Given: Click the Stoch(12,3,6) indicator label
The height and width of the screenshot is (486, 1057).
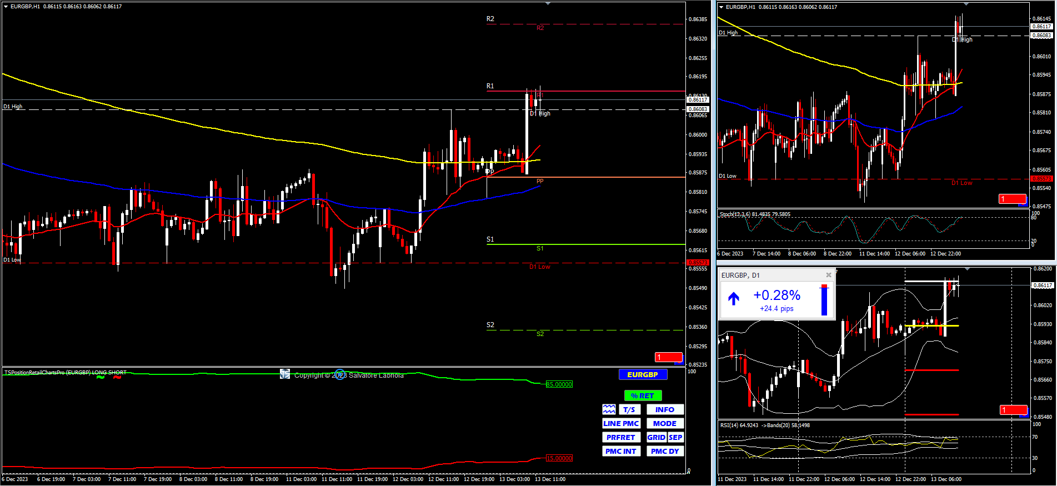Looking at the screenshot, I should coord(755,214).
